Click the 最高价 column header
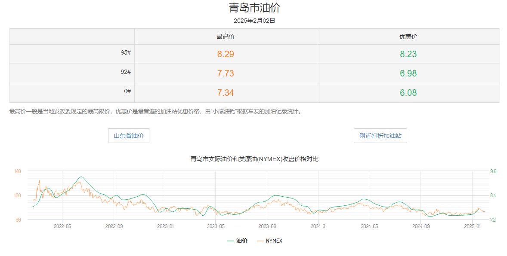Viewport: 507px width, 256px height. [x=226, y=37]
